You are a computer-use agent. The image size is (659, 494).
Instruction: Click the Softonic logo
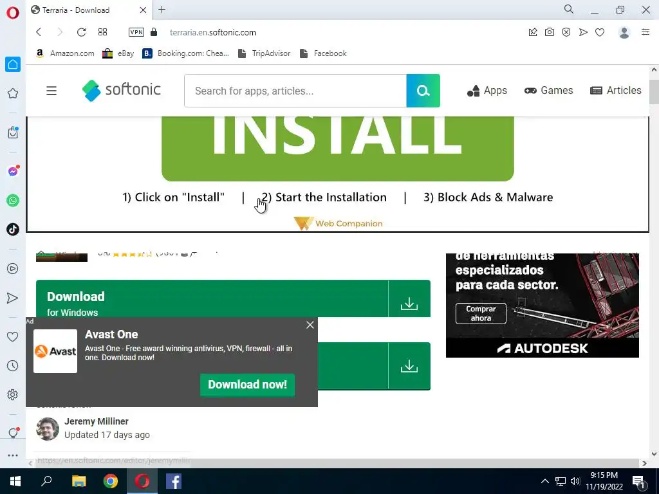tap(122, 90)
